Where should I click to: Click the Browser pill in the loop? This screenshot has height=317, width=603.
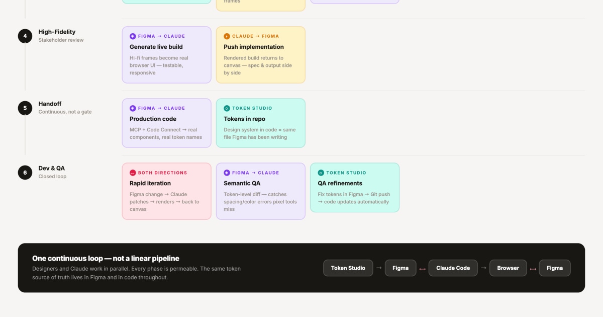coord(508,268)
